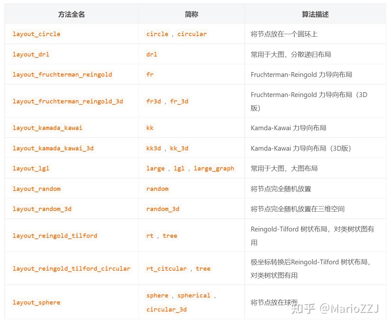
Task: Click the 方法全名 column header
Action: (71, 14)
